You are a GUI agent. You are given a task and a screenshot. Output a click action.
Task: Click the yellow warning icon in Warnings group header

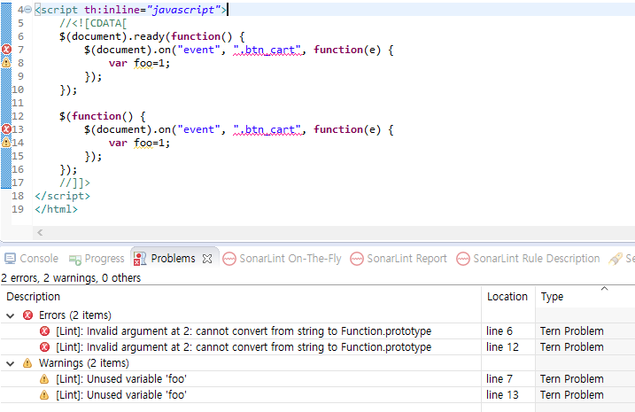27,363
